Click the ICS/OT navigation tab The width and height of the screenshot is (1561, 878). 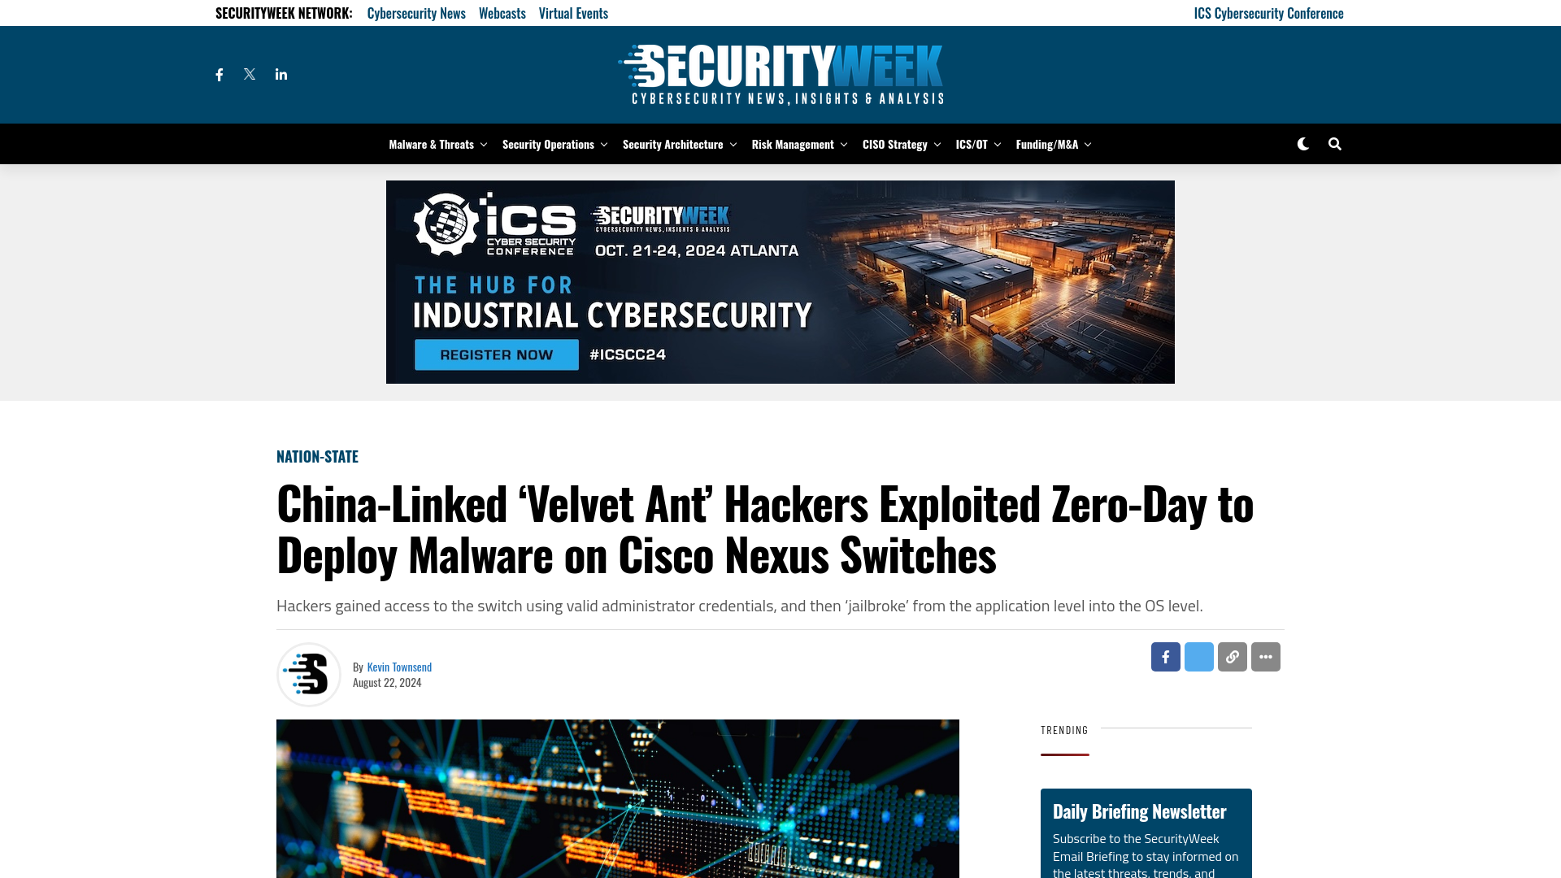[972, 144]
